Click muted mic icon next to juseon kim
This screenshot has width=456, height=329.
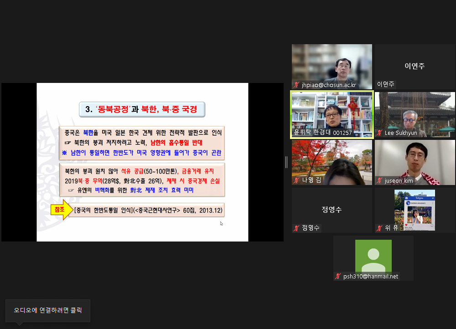(x=379, y=181)
